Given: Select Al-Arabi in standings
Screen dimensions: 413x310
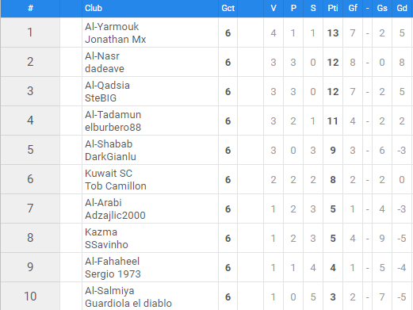Looking at the screenshot, I should [103, 203].
